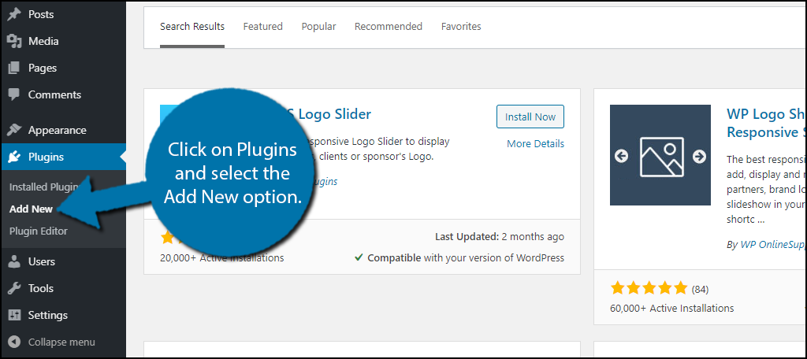Open the Favorites tab
The width and height of the screenshot is (807, 359).
tap(461, 26)
